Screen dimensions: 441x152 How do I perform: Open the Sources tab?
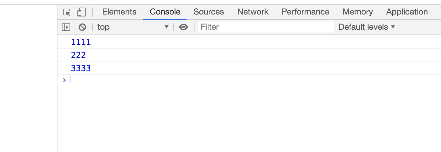[x=209, y=12]
